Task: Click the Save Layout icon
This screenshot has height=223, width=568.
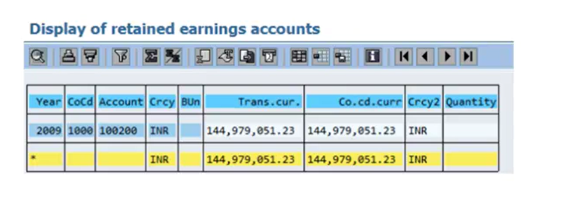Action: point(342,57)
